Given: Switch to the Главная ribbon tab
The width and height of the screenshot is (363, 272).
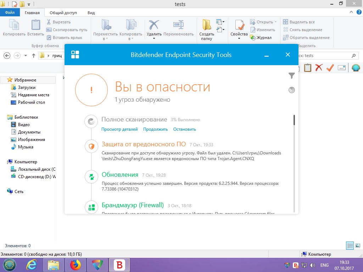Looking at the screenshot, I should tap(32, 13).
